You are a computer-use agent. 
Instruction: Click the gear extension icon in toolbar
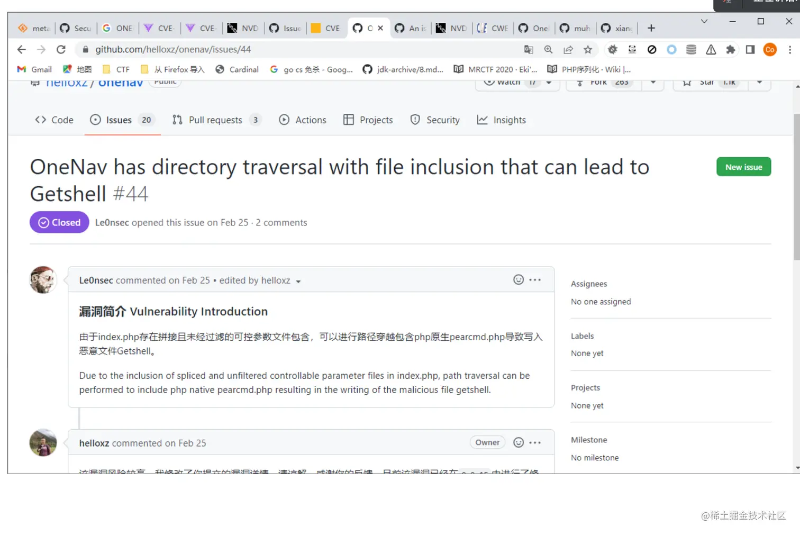pyautogui.click(x=613, y=49)
